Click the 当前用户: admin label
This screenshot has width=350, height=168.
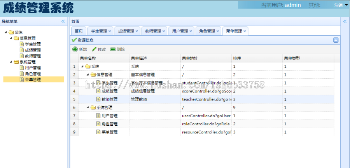281,5
